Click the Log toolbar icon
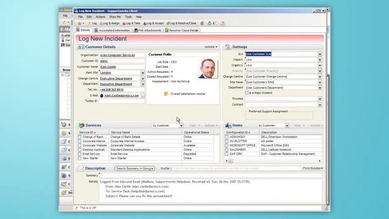 click(92, 23)
